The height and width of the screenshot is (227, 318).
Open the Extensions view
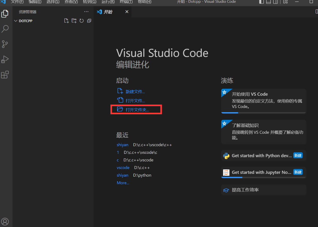point(5,75)
